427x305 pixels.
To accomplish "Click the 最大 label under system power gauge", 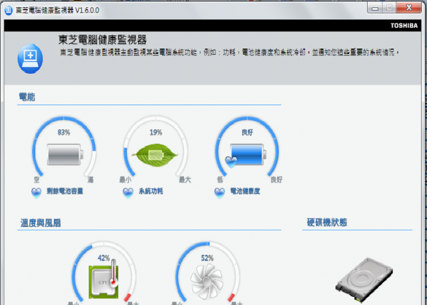I will pyautogui.click(x=185, y=180).
